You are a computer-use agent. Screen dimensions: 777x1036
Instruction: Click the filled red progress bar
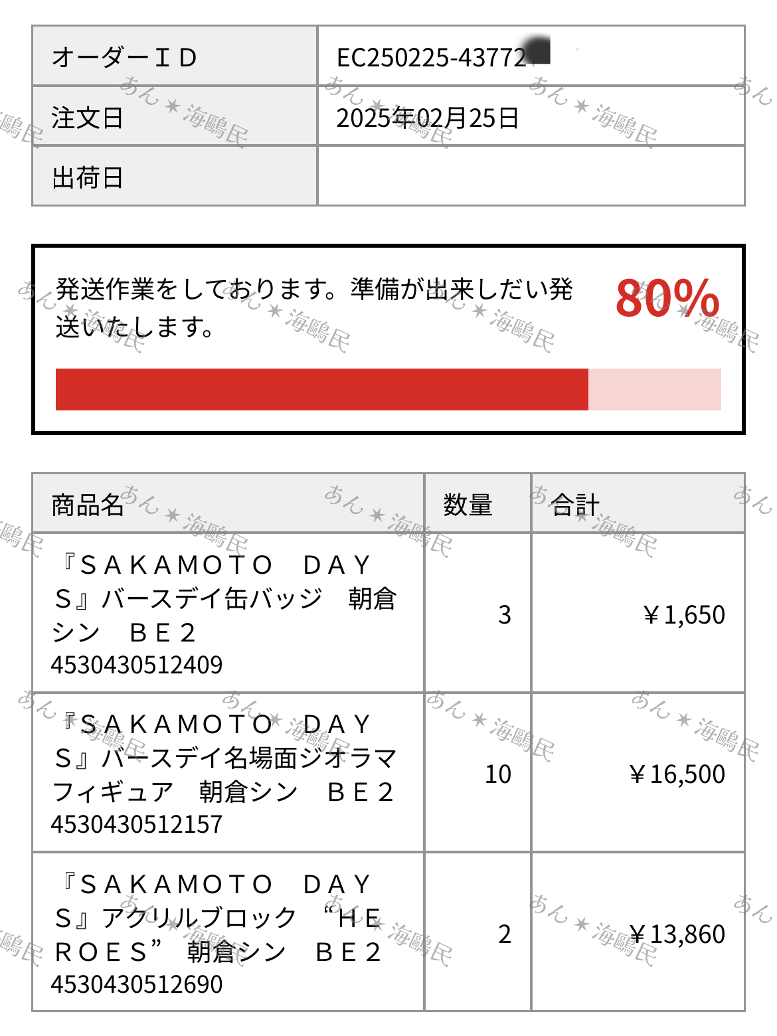[322, 389]
